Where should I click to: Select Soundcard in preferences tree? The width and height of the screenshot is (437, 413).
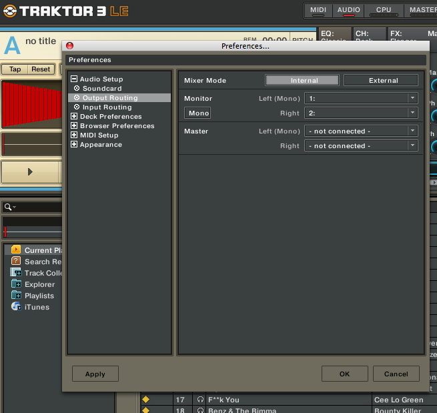(x=102, y=88)
